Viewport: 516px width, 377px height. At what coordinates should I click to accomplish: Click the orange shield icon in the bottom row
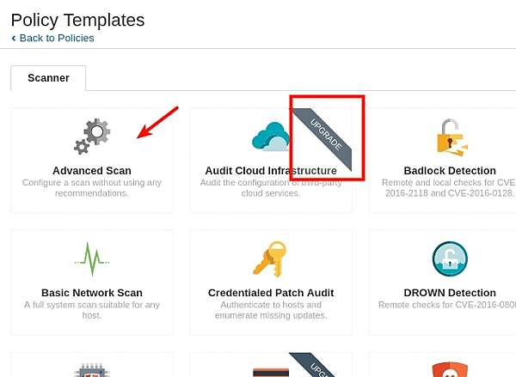point(450,369)
